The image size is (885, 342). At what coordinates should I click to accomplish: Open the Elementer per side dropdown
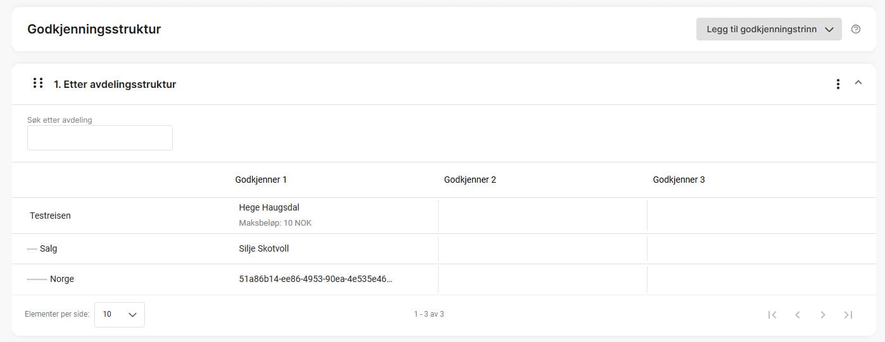(120, 314)
